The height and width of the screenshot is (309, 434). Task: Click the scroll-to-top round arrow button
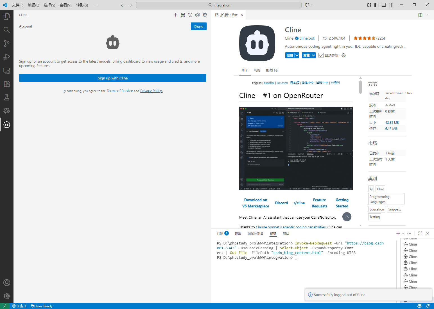(347, 217)
